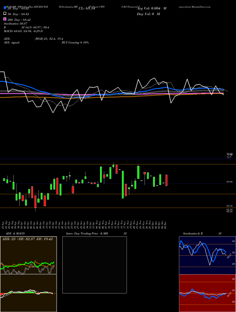Screen dimensions: 236x312
Task: Click the magenta 200 Day legend swatch
Action: point(5,19)
